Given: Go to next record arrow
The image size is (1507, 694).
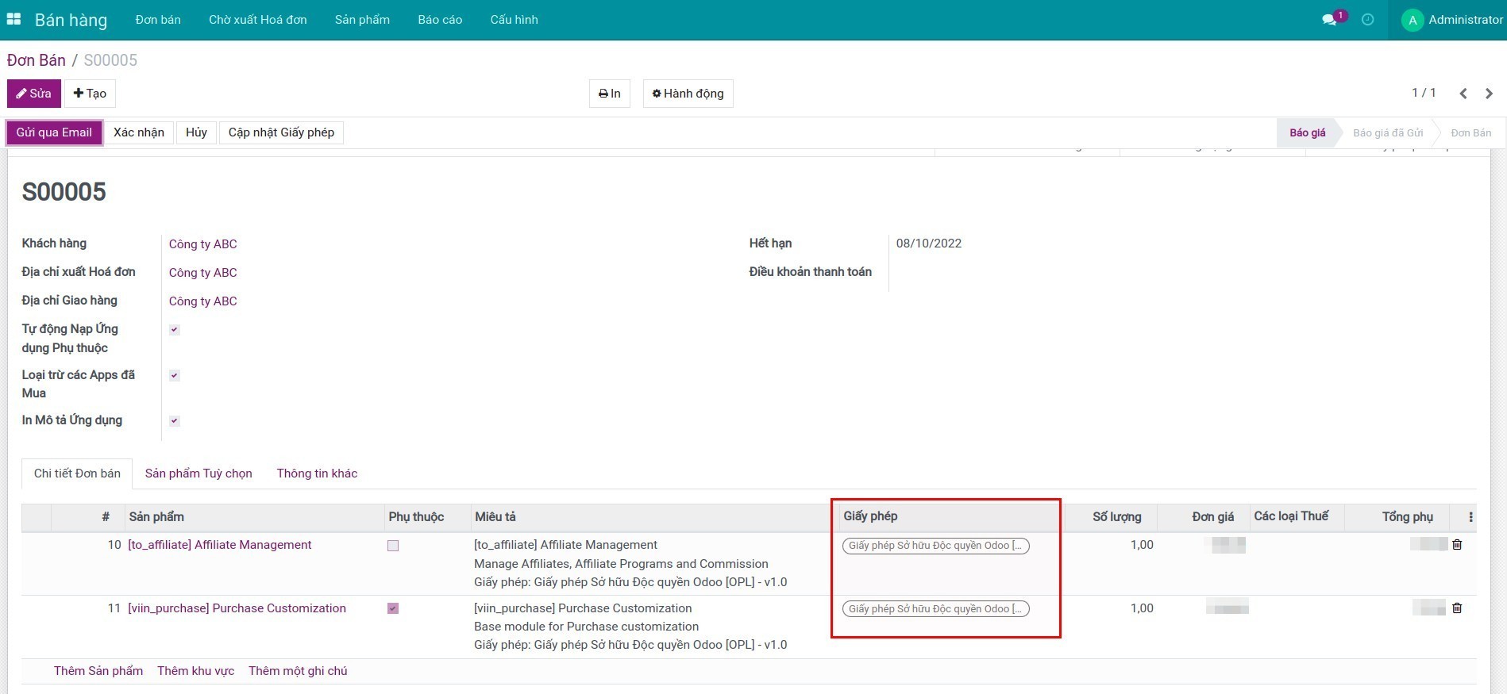Looking at the screenshot, I should point(1489,94).
